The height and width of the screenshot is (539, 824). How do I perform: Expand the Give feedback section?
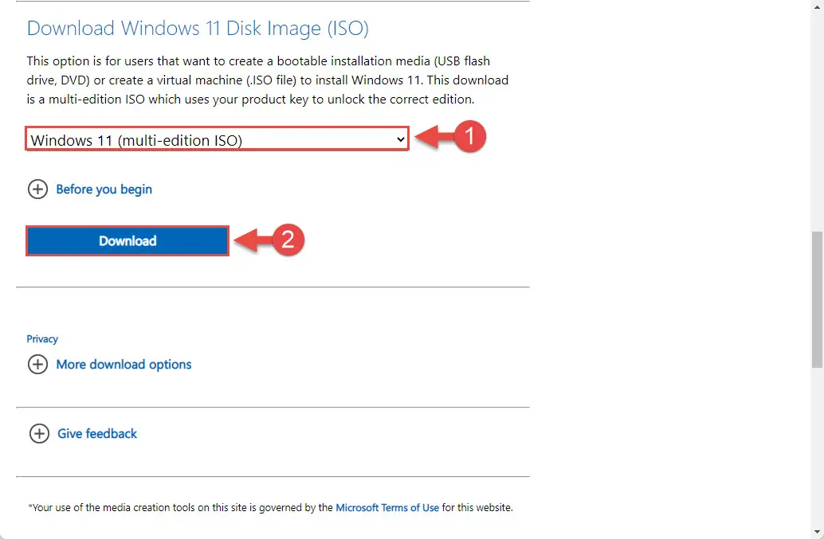(x=97, y=434)
